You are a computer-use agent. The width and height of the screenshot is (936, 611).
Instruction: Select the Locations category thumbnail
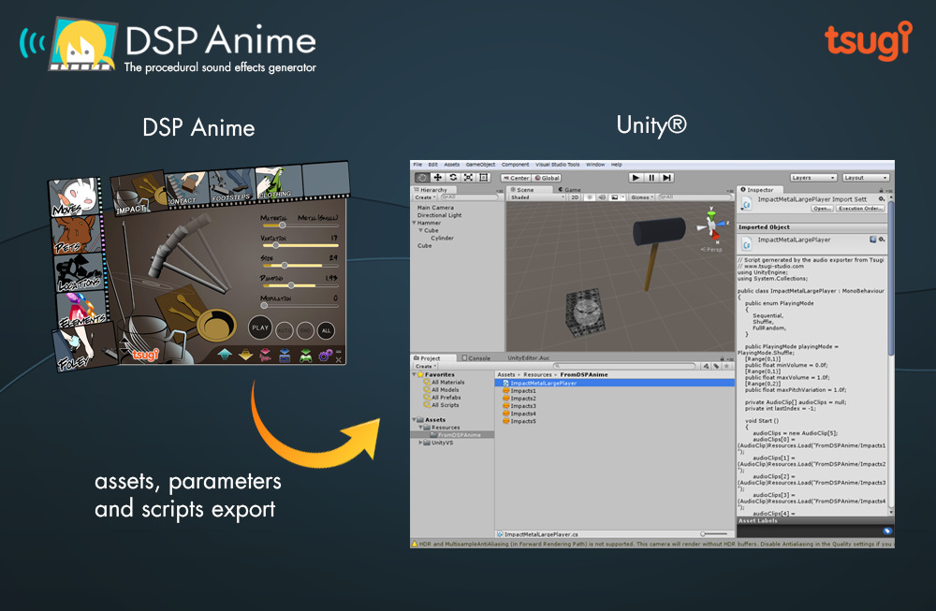(x=80, y=272)
